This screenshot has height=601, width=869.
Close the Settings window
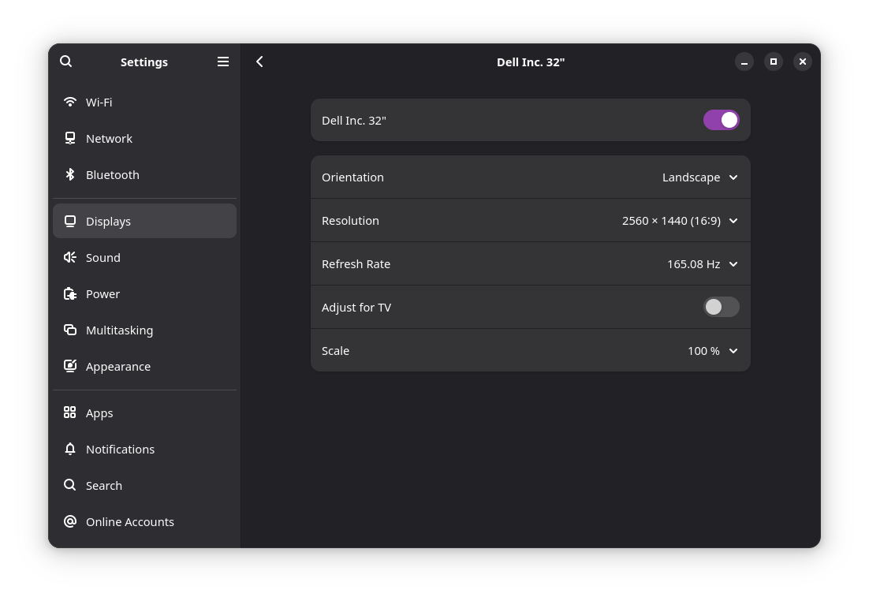point(803,62)
